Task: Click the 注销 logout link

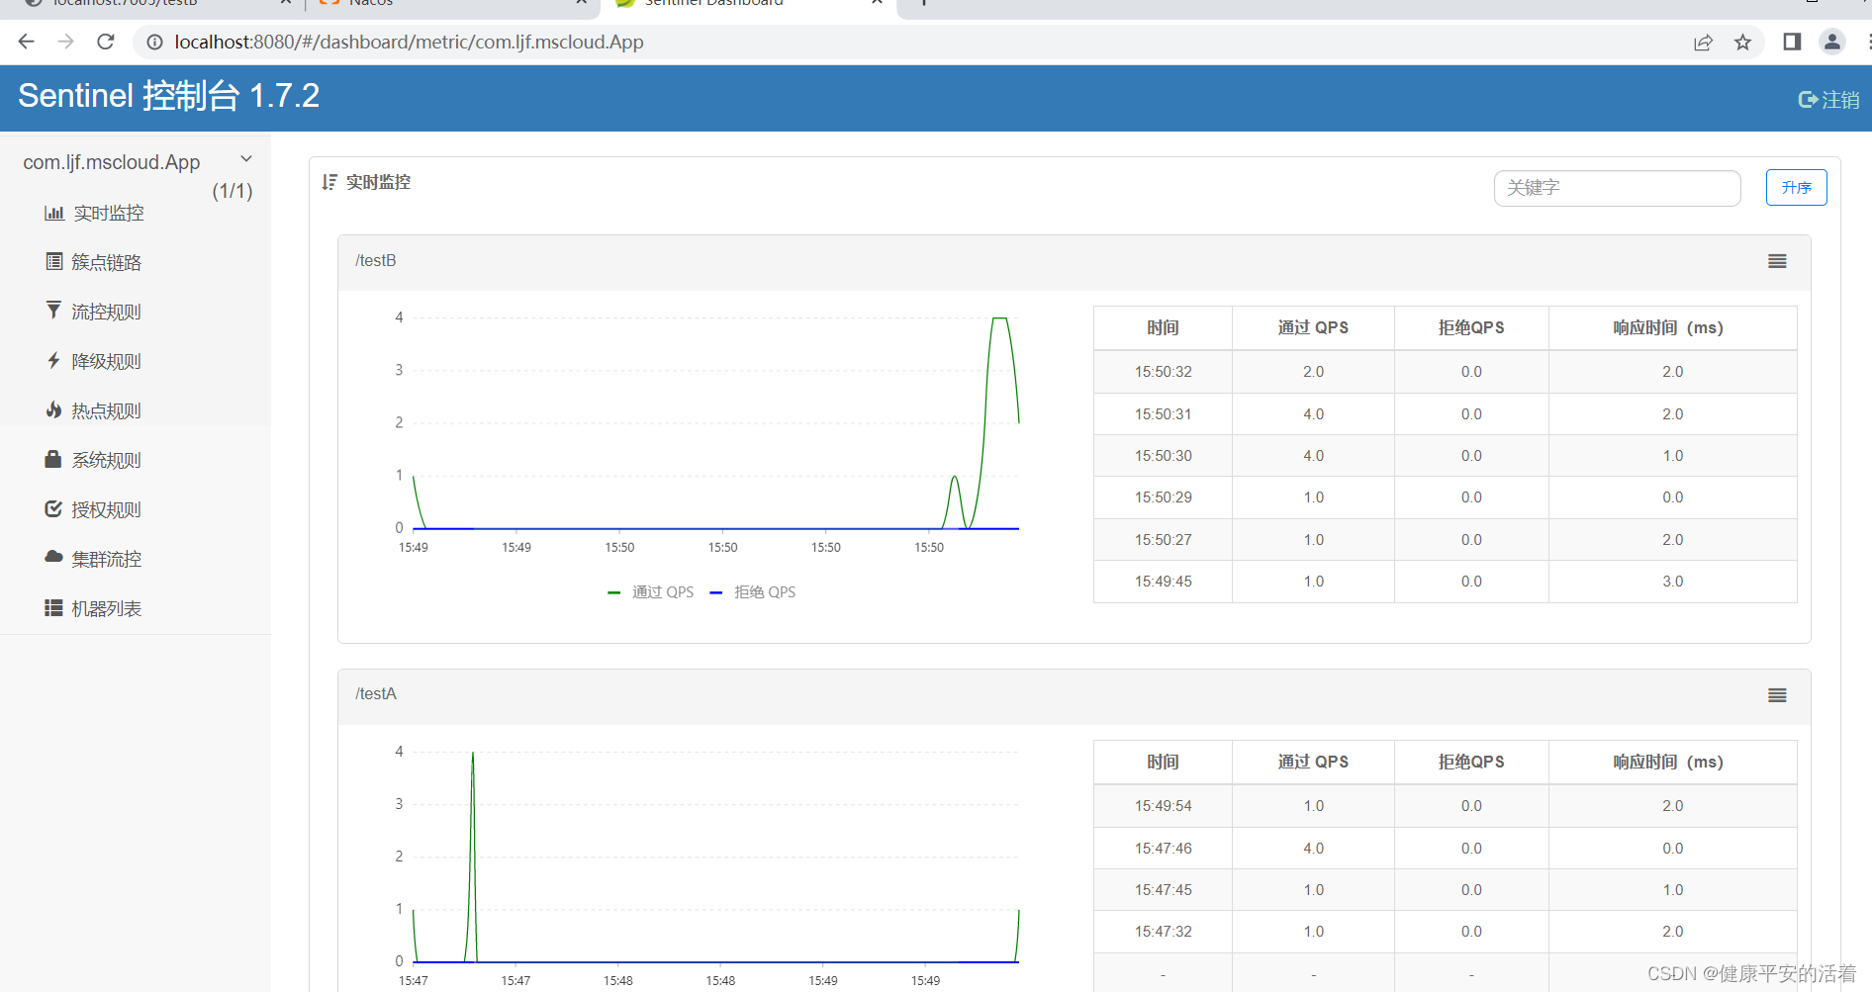Action: (x=1840, y=100)
